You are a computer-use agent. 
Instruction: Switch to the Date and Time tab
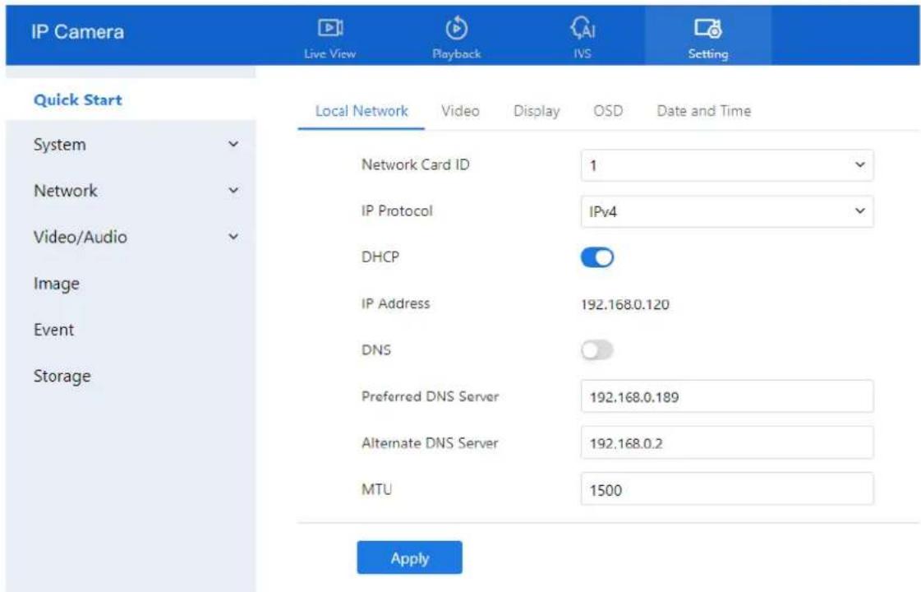pyautogui.click(x=703, y=111)
